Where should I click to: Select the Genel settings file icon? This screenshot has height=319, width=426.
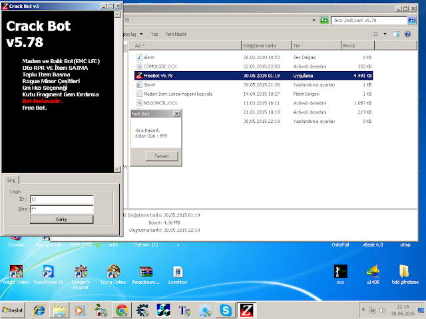click(139, 84)
